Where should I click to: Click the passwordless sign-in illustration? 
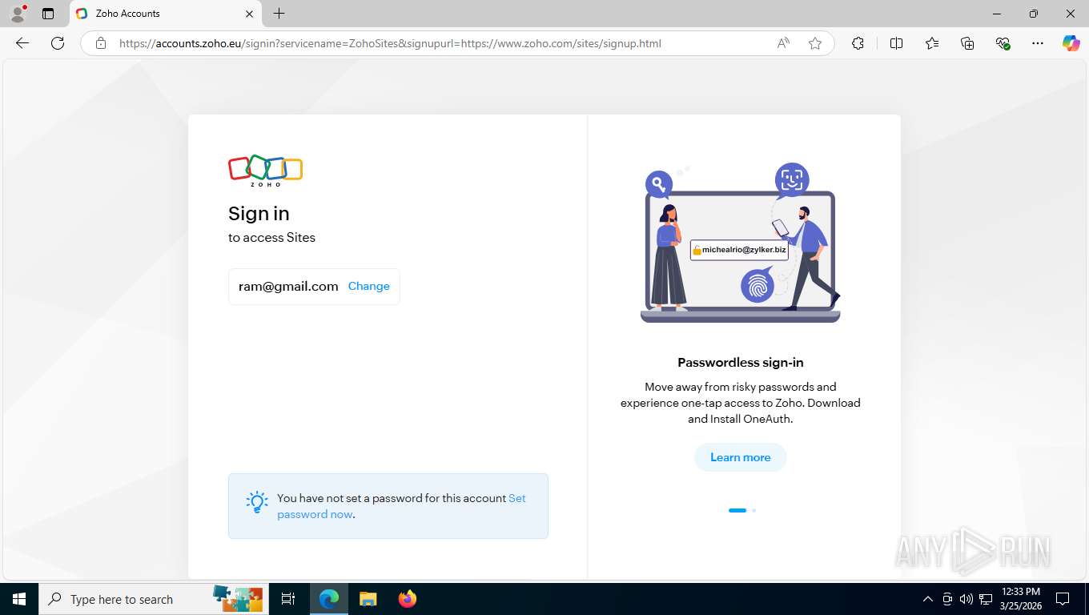tap(741, 243)
